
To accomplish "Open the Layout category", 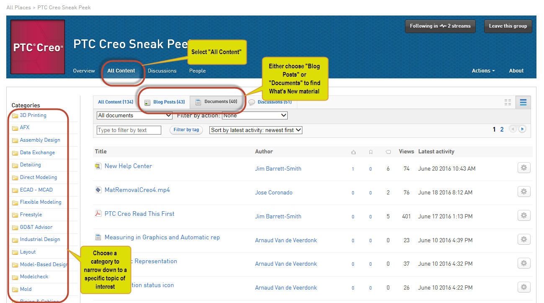I will pyautogui.click(x=28, y=252).
